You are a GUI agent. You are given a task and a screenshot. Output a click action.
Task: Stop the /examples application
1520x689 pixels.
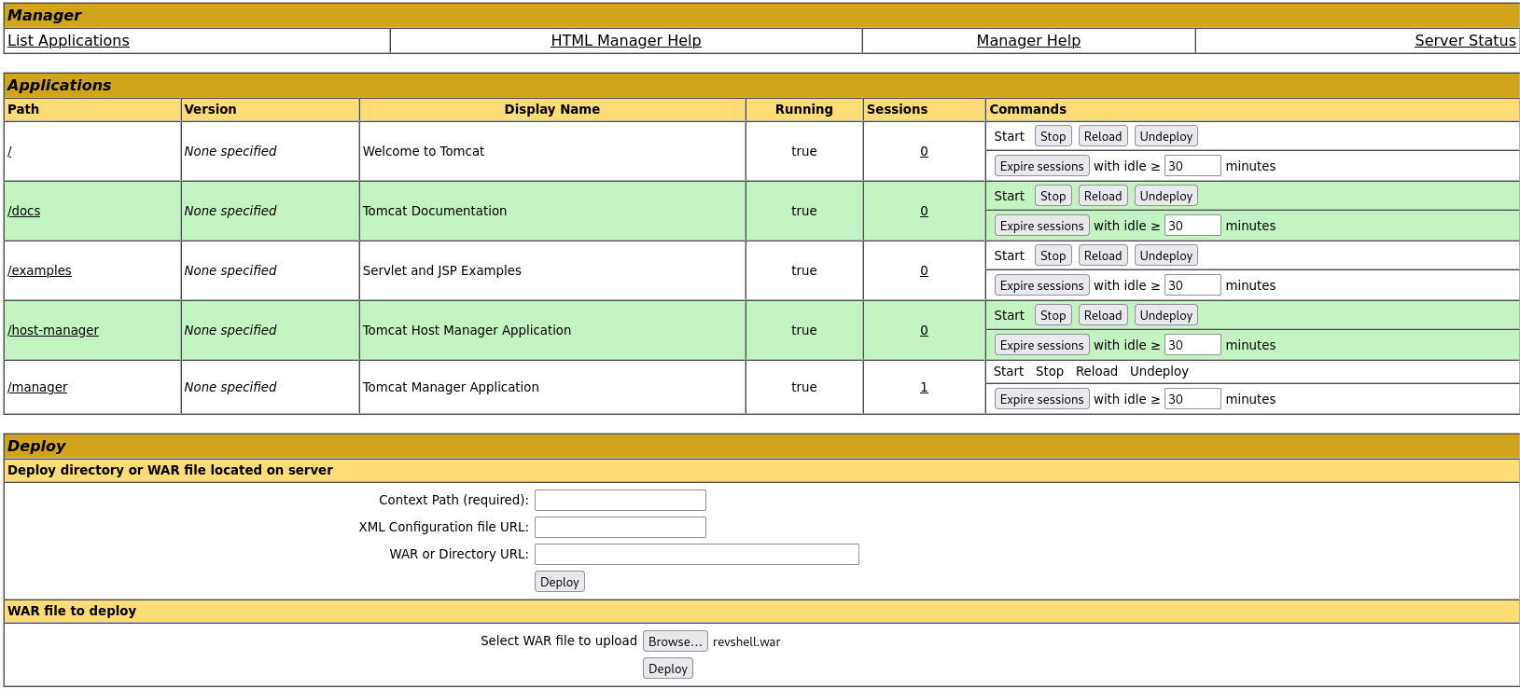[1053, 255]
